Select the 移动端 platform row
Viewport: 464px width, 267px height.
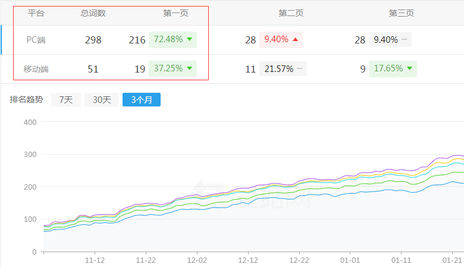point(37,69)
